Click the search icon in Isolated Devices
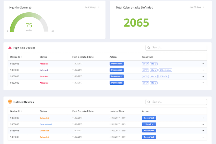 149,102
